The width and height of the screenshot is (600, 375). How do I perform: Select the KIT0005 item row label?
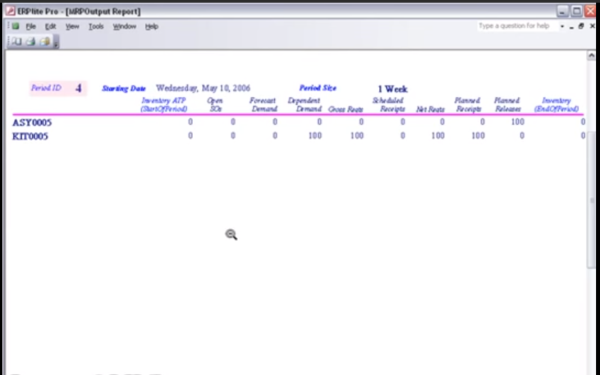point(30,137)
